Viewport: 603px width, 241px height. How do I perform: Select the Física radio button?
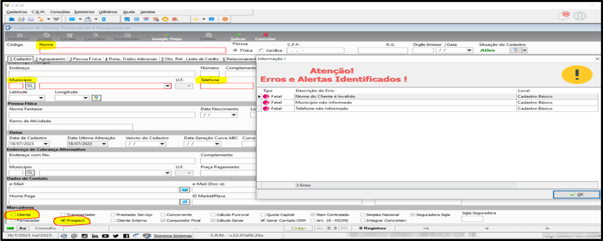coord(235,50)
